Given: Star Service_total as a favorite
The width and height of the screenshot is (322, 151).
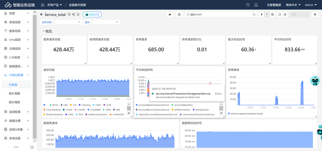Looking at the screenshot, I should [x=78, y=15].
